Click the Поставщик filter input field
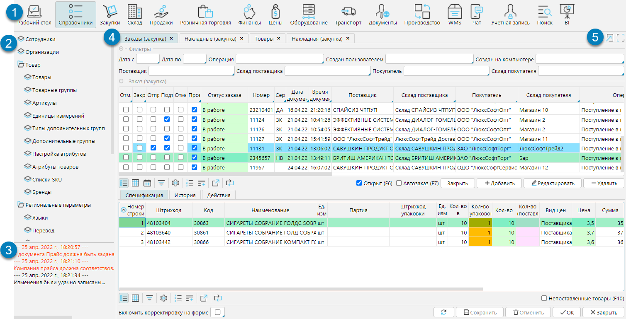This screenshot has height=319, width=626. point(191,71)
